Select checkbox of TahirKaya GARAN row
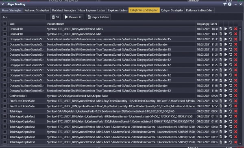The width and height of the screenshot is (244, 148). click(4, 111)
